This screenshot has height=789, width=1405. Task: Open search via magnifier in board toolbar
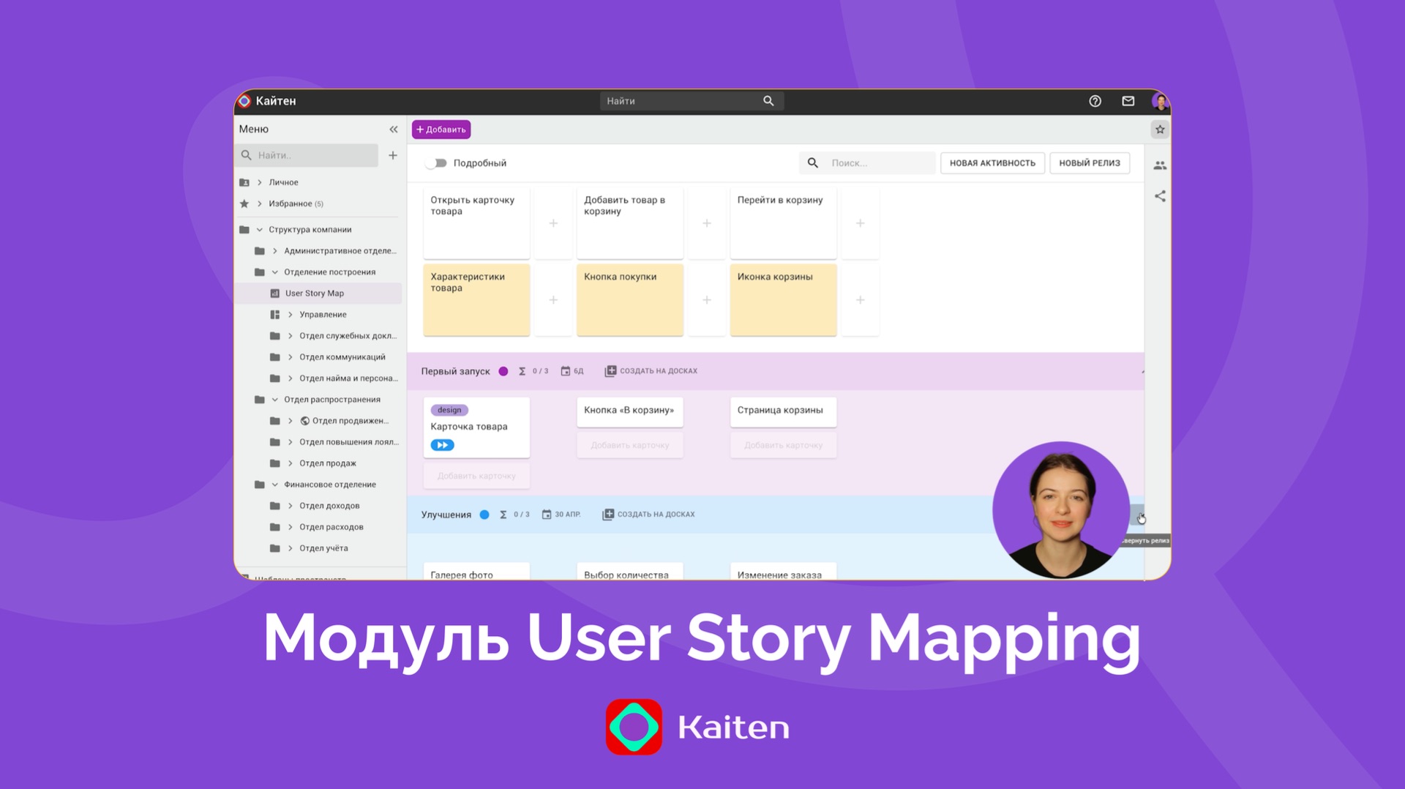pyautogui.click(x=812, y=162)
